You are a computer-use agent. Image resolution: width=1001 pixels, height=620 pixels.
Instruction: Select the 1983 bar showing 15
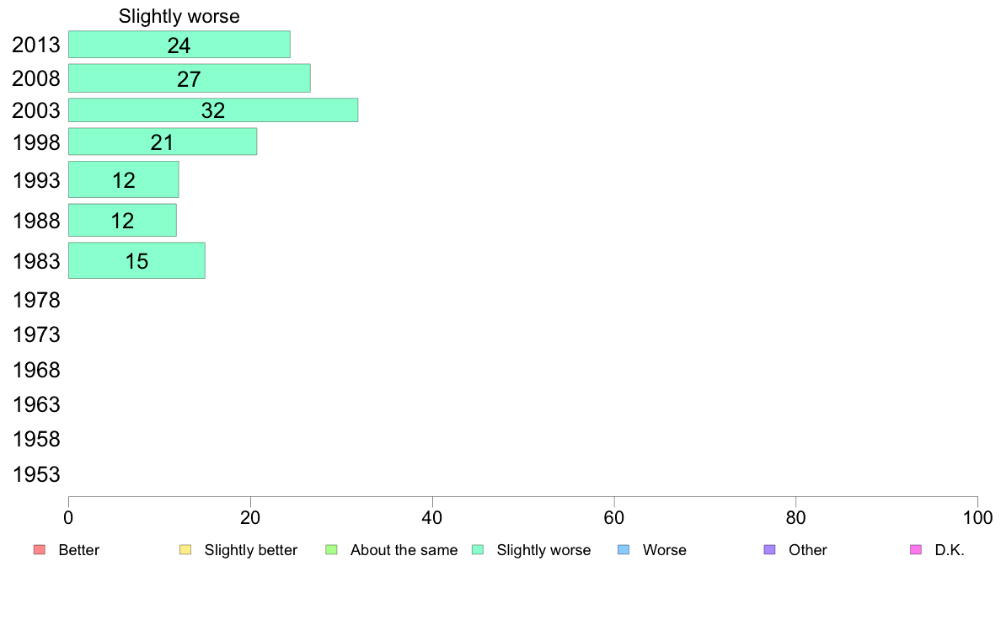coord(136,261)
